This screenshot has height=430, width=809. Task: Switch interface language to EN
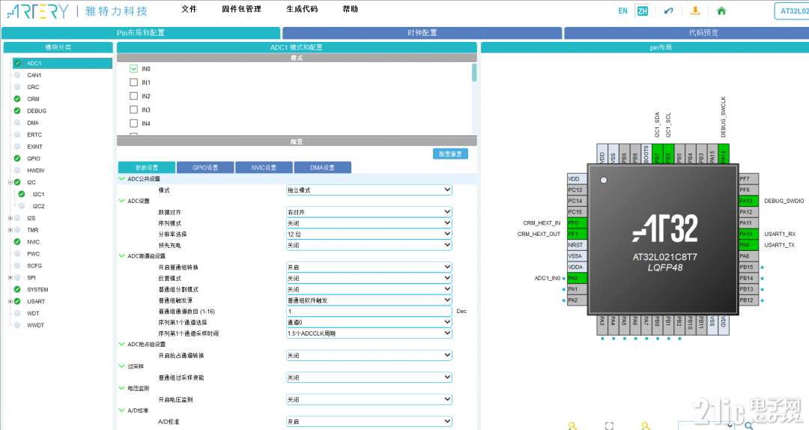[622, 10]
